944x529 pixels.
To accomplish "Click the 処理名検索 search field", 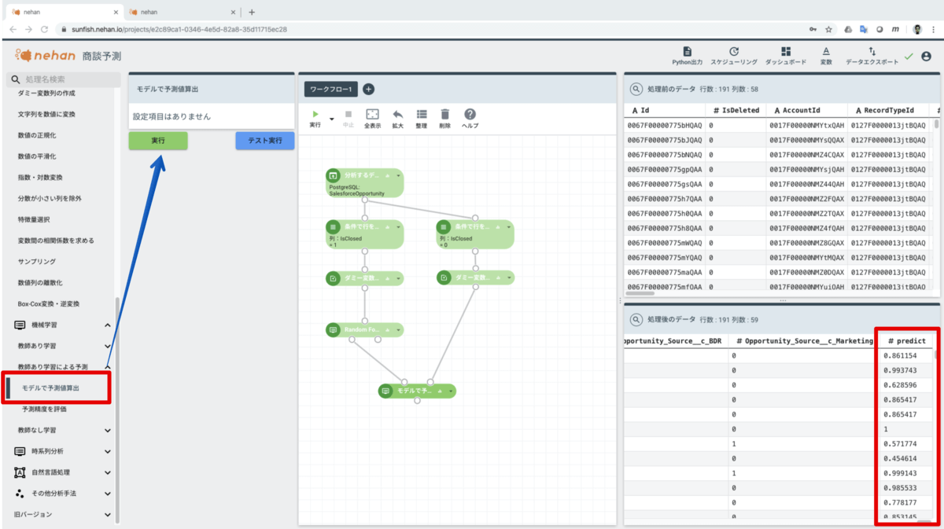I will pos(61,79).
